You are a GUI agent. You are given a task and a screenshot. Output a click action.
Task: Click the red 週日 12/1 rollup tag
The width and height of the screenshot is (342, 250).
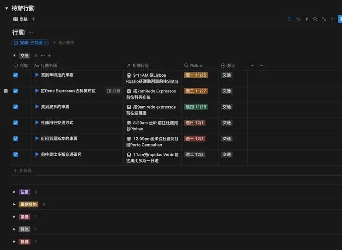[x=195, y=123]
